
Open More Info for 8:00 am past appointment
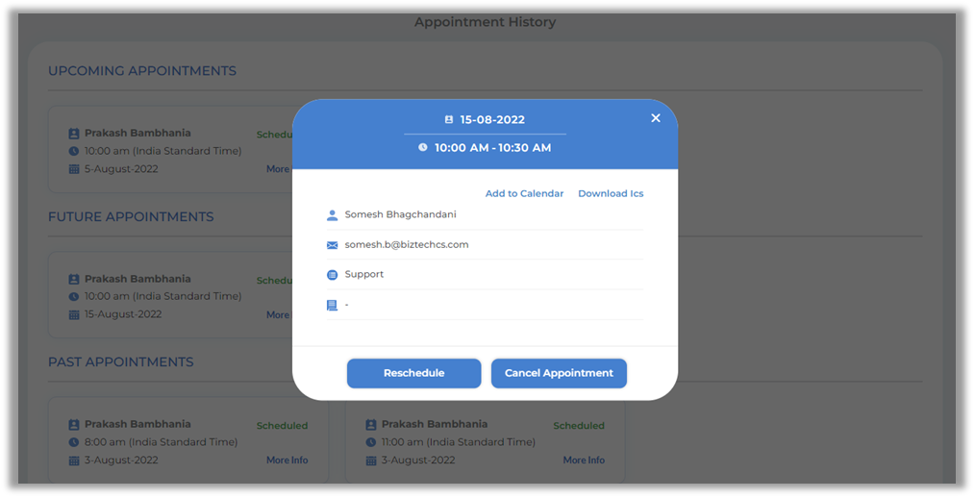click(x=287, y=461)
